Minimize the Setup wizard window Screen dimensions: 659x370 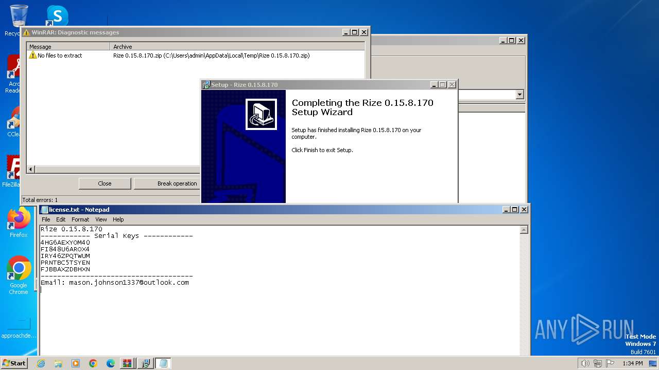click(x=434, y=85)
